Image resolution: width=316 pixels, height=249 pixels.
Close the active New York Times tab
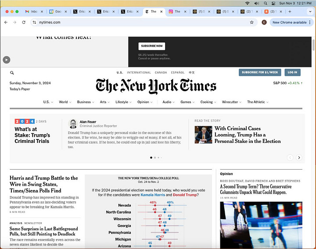coord(161,11)
